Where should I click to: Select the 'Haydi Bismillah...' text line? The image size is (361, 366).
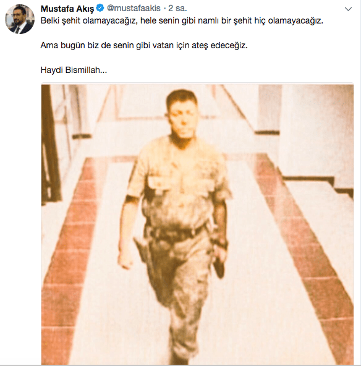[74, 70]
